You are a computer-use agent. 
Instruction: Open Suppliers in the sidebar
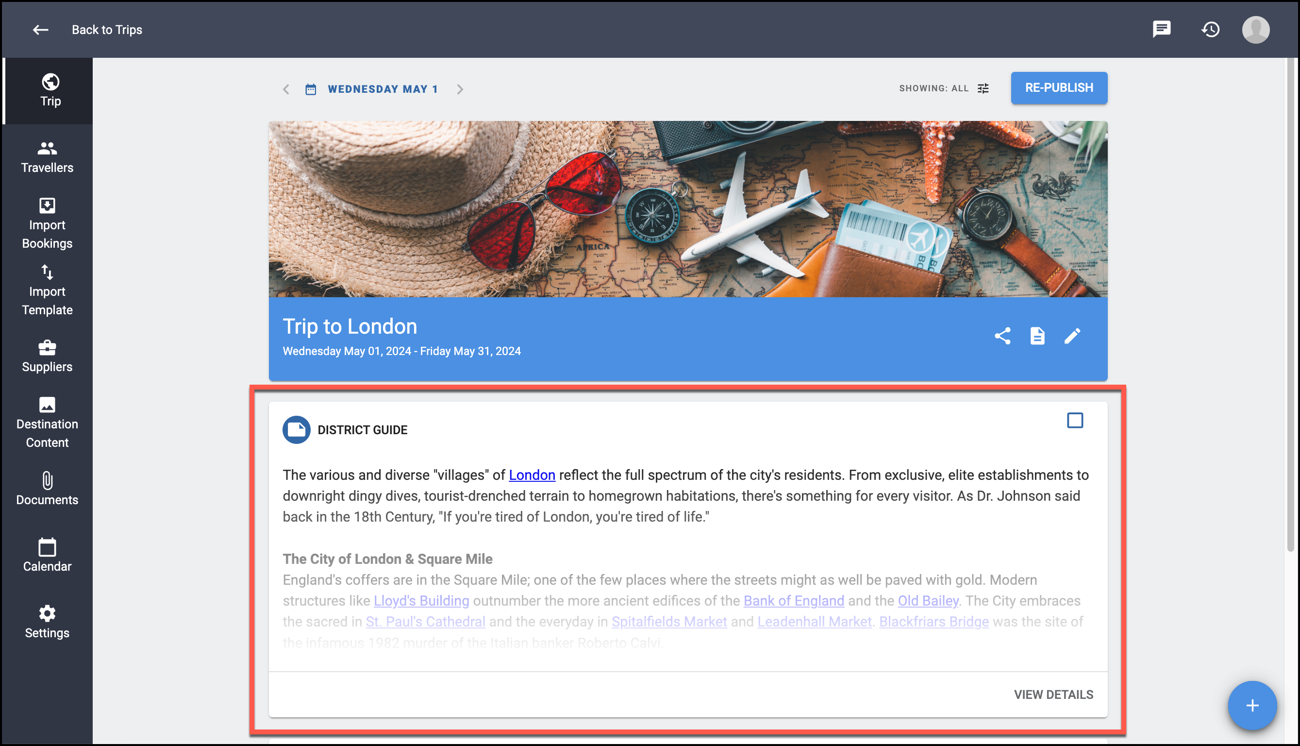pos(47,356)
